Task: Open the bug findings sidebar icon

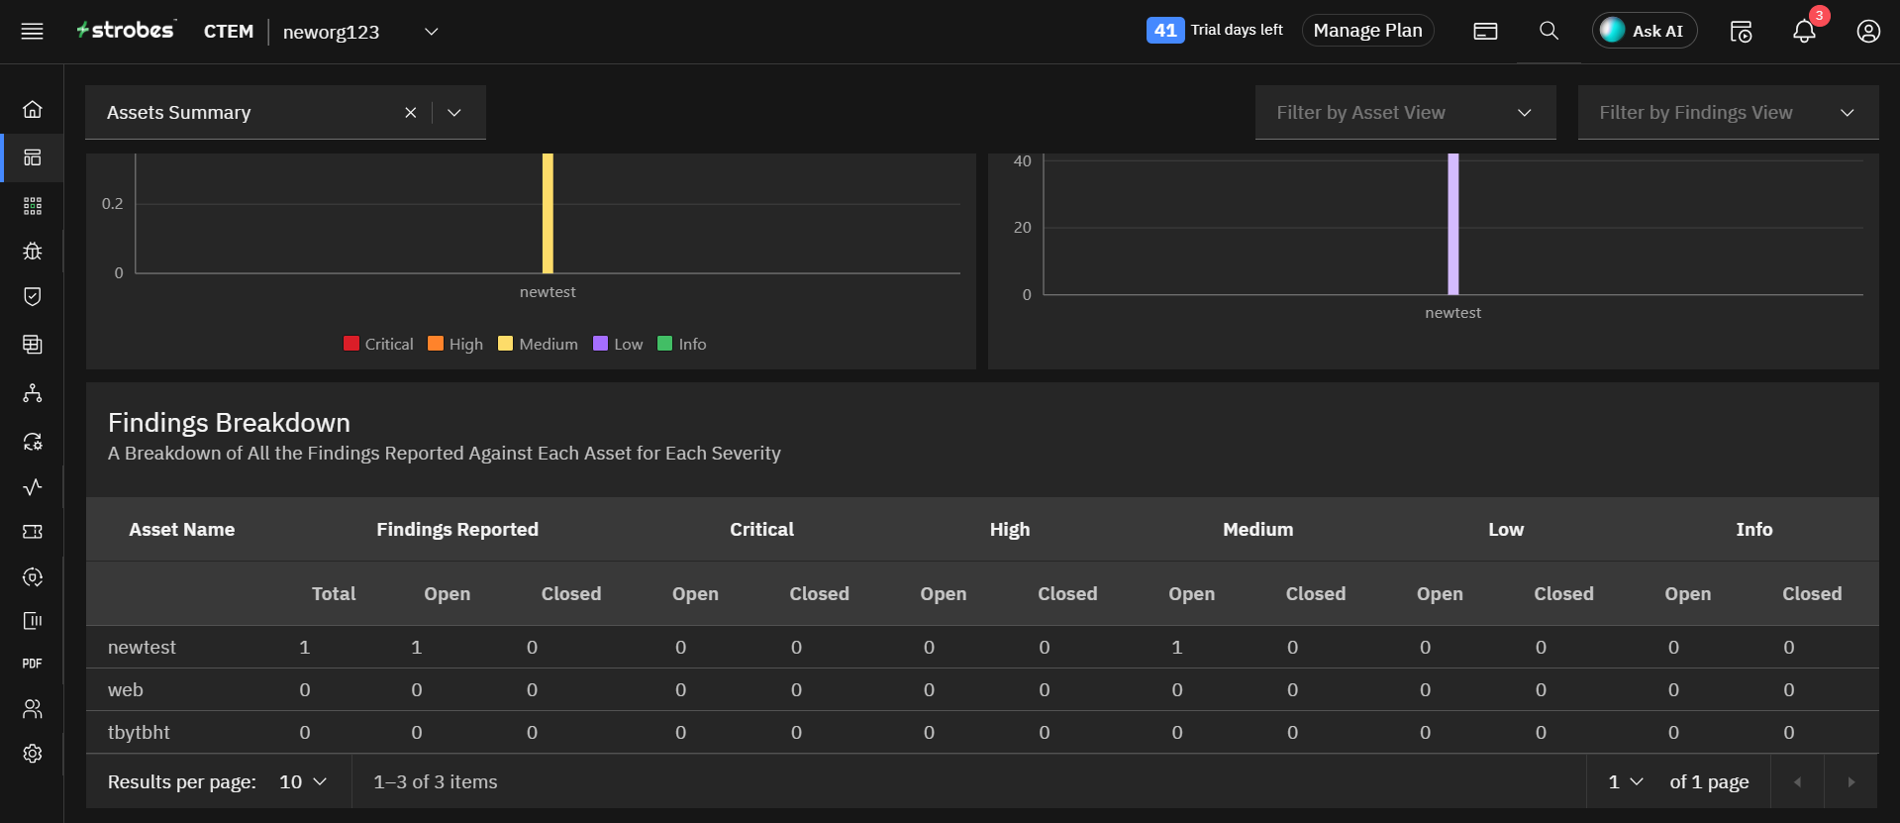Action: [x=33, y=251]
